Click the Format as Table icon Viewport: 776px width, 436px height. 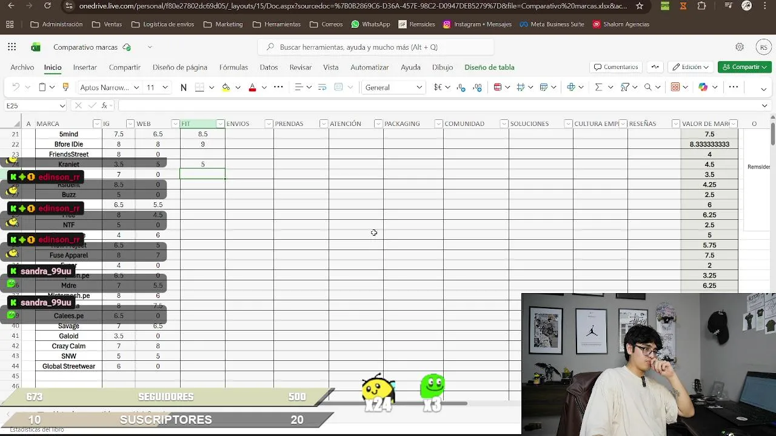pyautogui.click(x=544, y=87)
